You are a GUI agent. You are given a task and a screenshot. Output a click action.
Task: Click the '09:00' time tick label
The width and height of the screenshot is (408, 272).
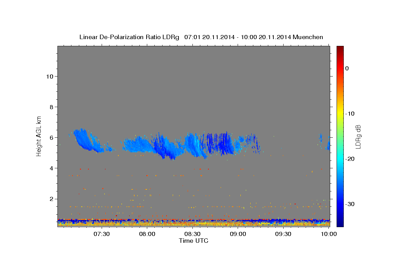pos(238,234)
